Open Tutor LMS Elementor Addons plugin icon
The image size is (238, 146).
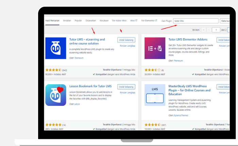155,48
